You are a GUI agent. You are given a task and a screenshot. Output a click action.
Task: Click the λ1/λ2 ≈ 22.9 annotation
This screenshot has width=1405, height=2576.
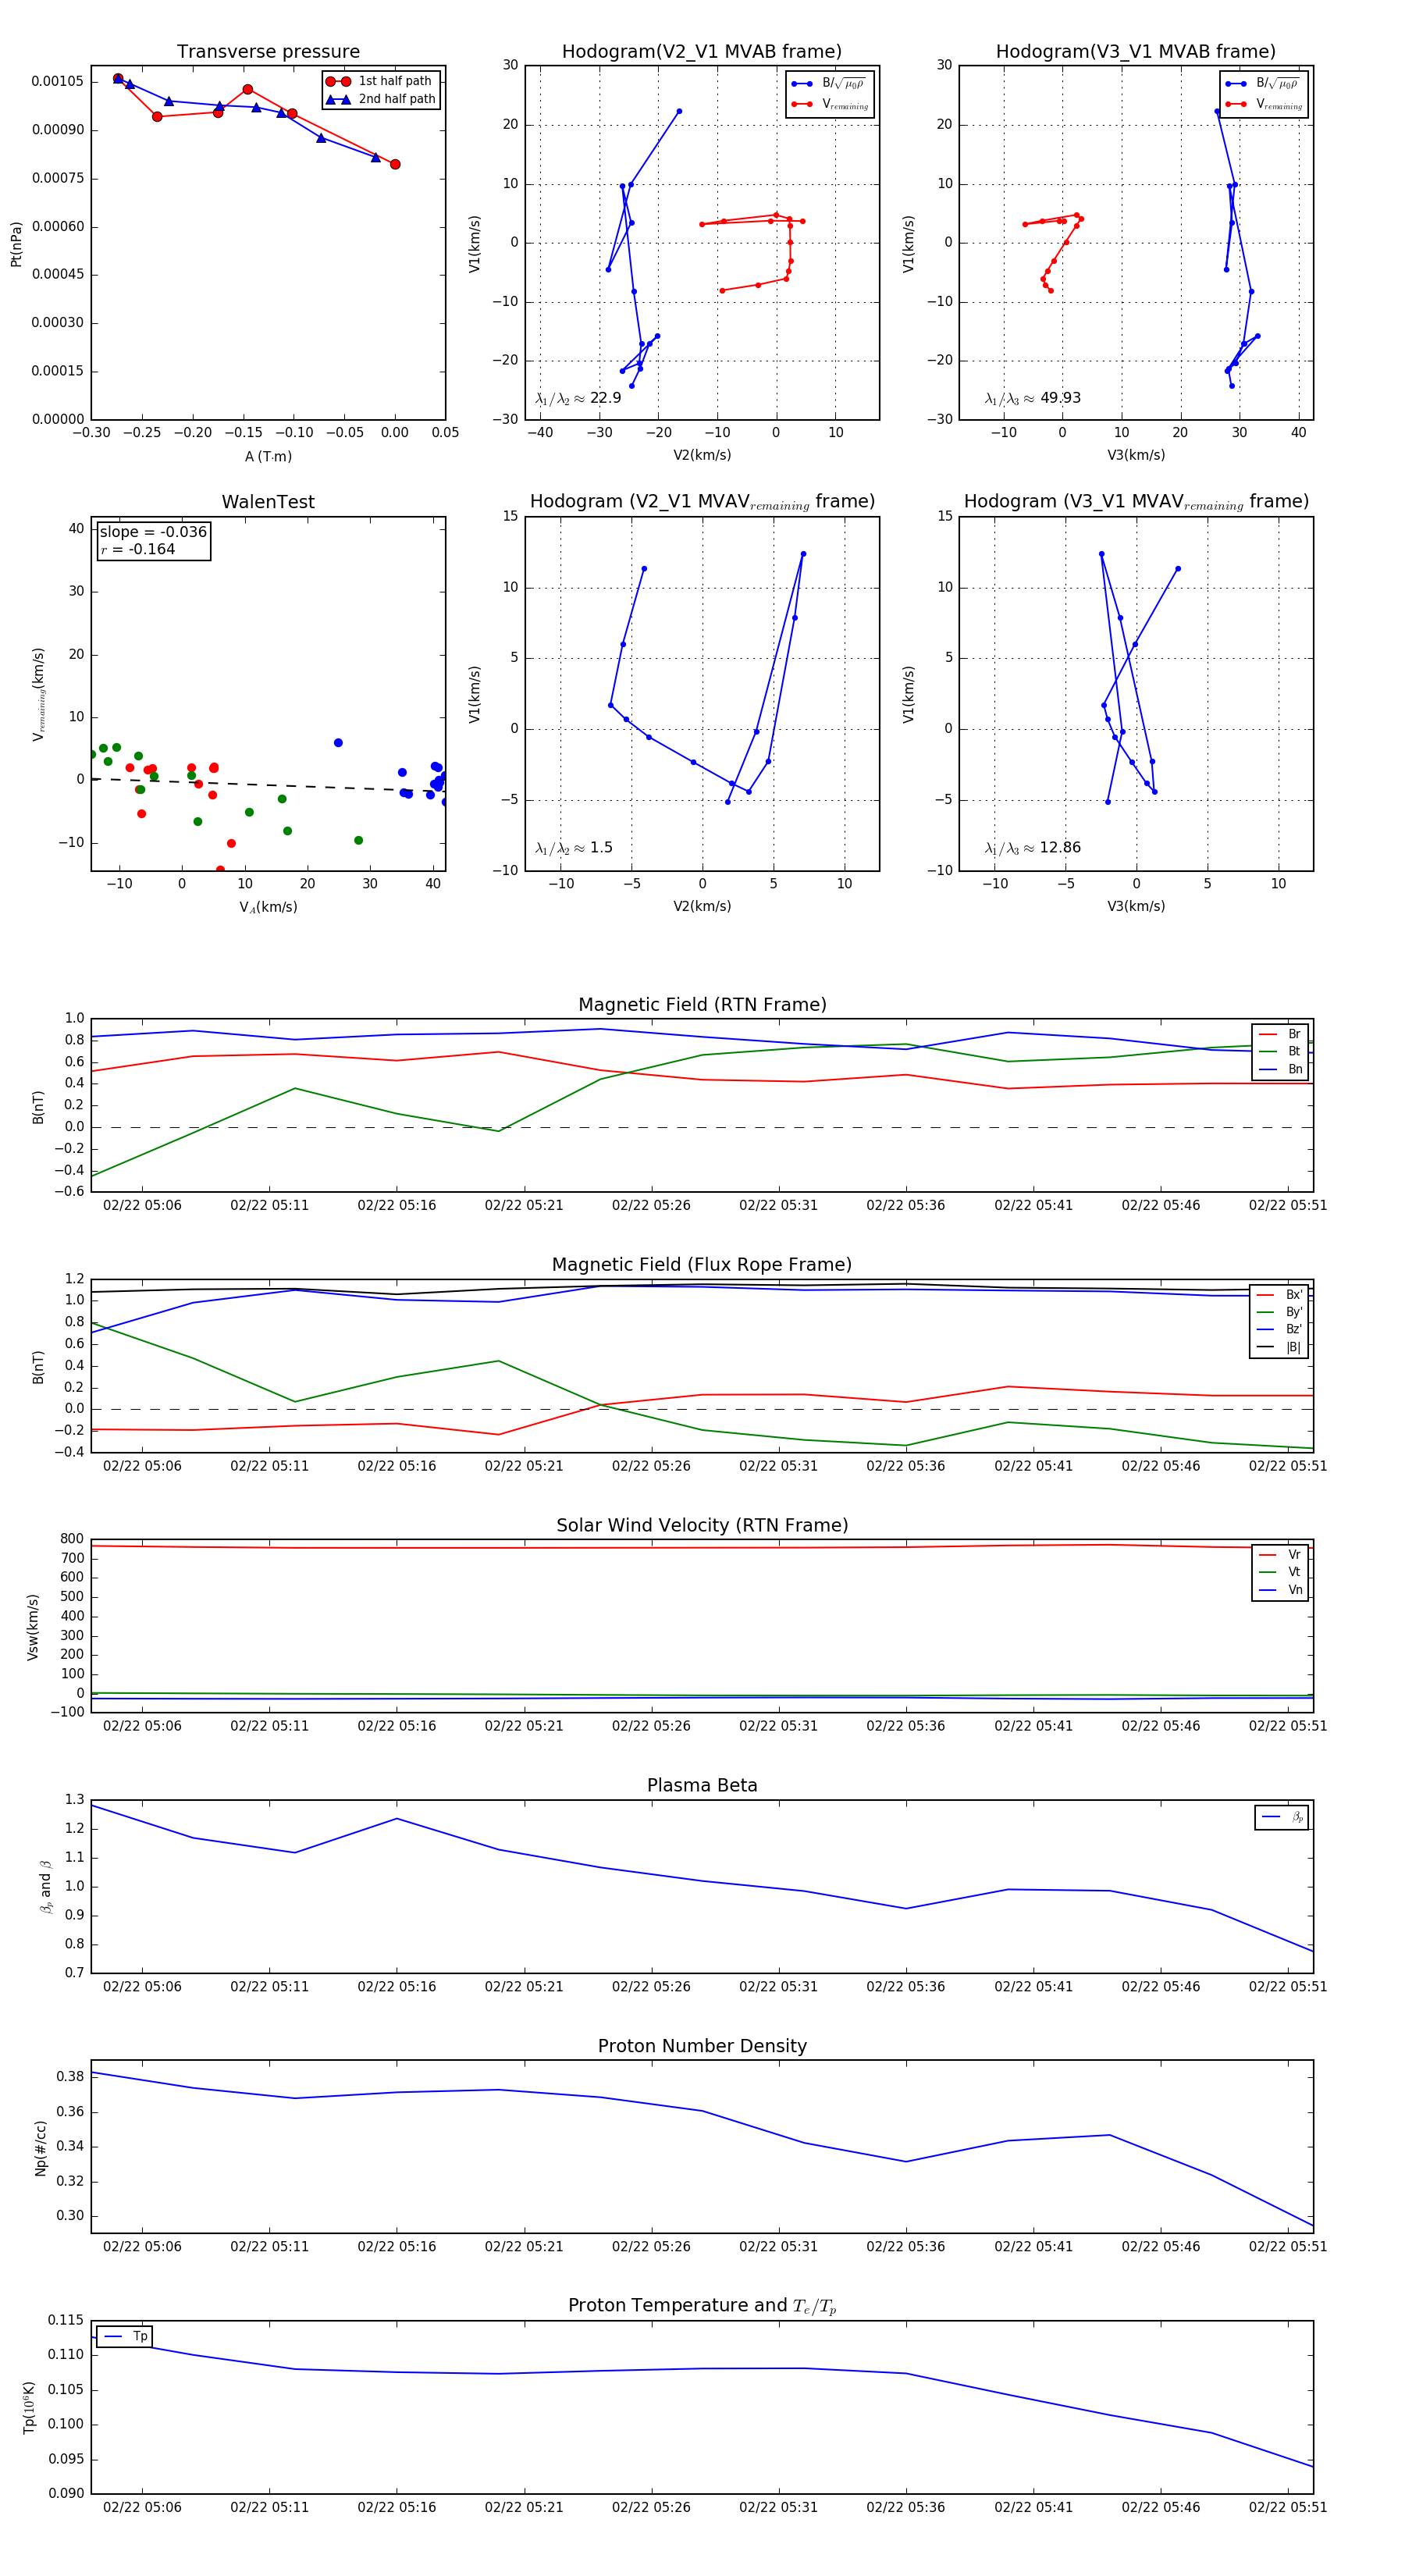coord(578,398)
